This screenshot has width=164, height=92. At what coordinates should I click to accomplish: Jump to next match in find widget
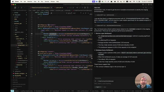point(83,13)
